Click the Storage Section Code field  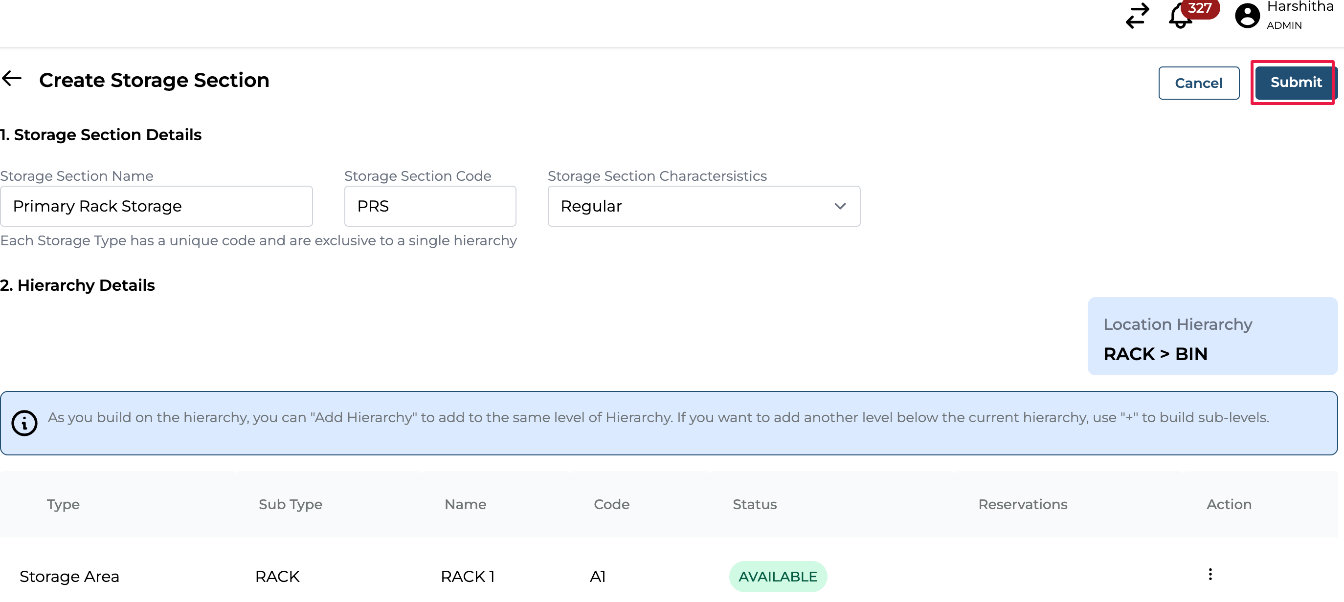pyautogui.click(x=430, y=206)
